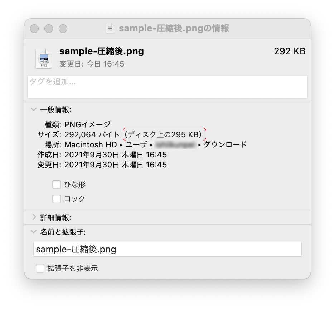
Task: Expand the 詳細情報 section
Action: pyautogui.click(x=34, y=217)
